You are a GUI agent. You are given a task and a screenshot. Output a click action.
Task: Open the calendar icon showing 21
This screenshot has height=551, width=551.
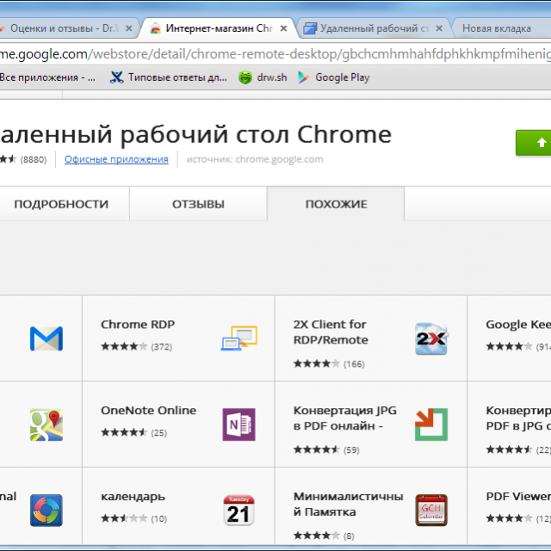239,511
